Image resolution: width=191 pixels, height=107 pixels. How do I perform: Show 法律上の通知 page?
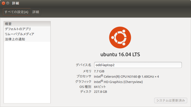tap(27, 39)
